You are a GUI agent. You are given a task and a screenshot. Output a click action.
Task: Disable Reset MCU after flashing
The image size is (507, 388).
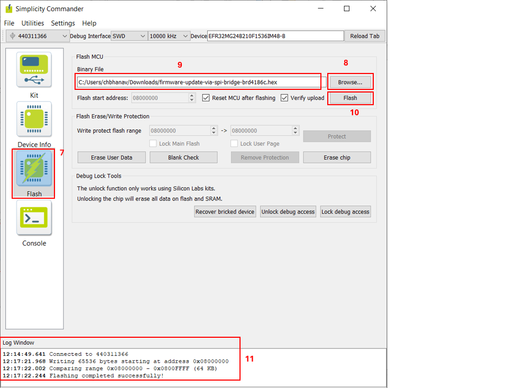tap(206, 97)
